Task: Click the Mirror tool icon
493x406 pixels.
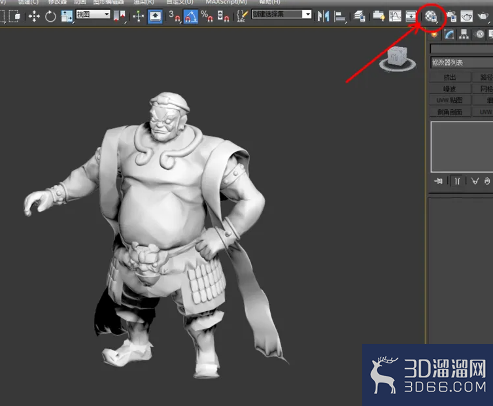Action: 323,16
